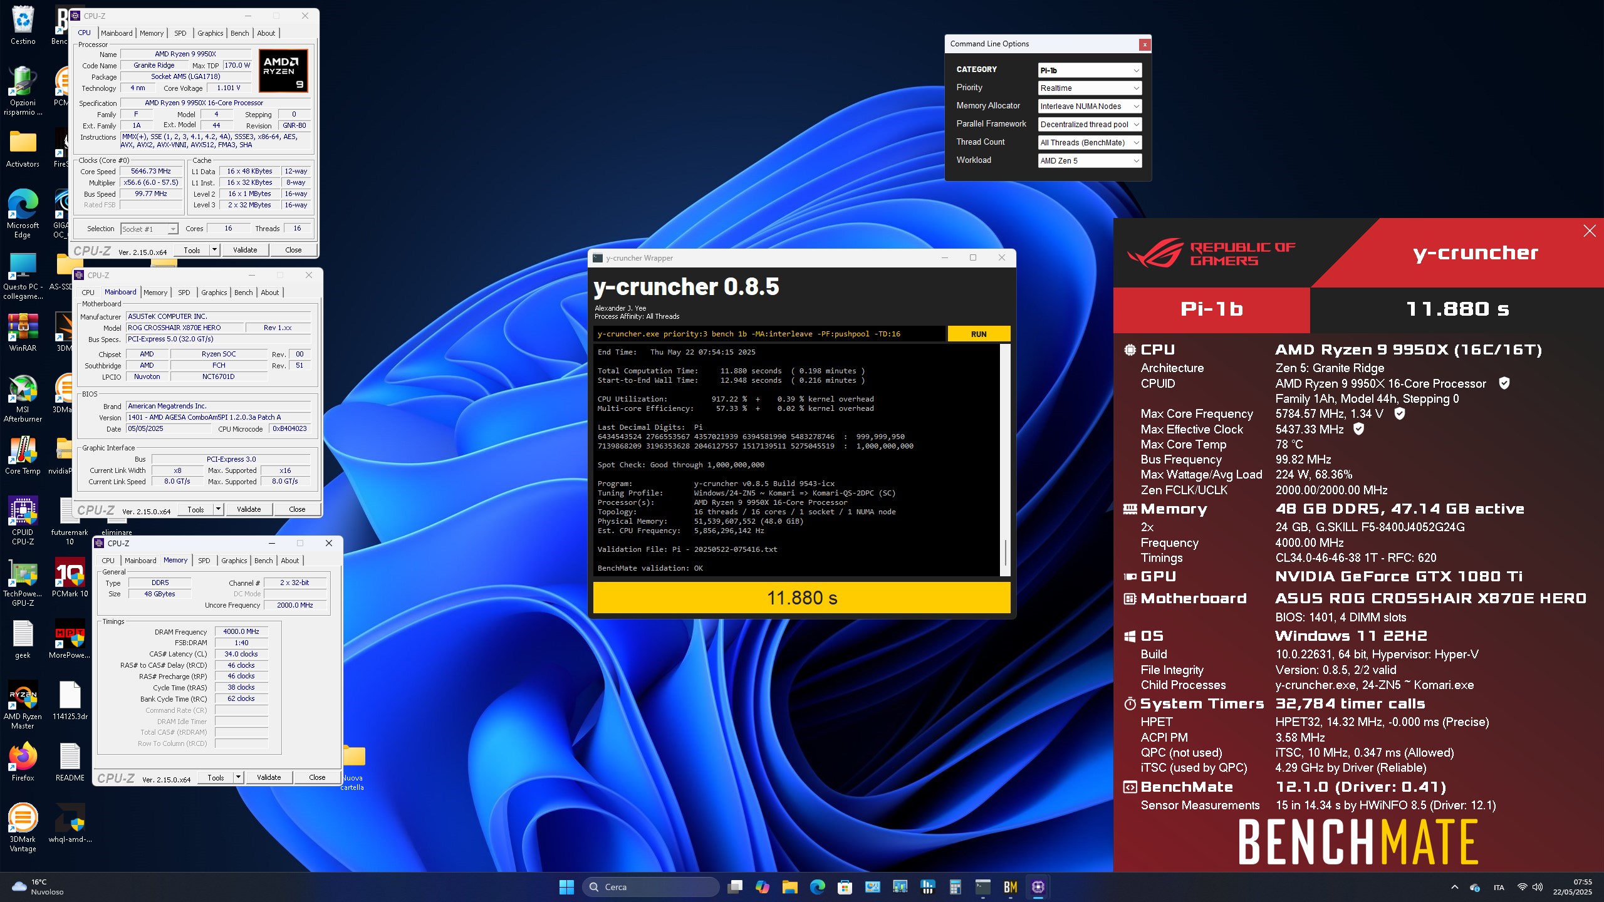Launch PCMark 10 desktop shortcut

pyautogui.click(x=70, y=577)
